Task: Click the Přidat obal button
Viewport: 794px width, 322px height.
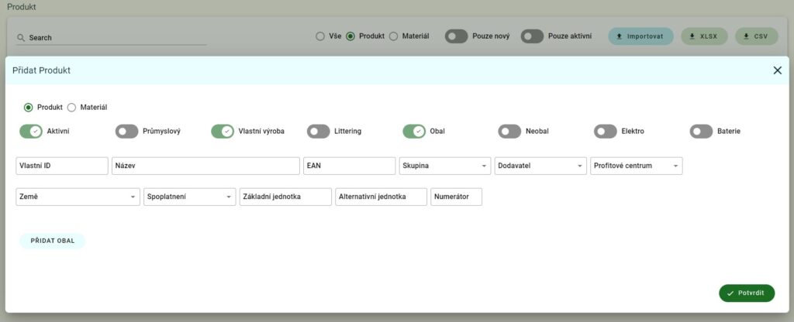Action: 52,241
